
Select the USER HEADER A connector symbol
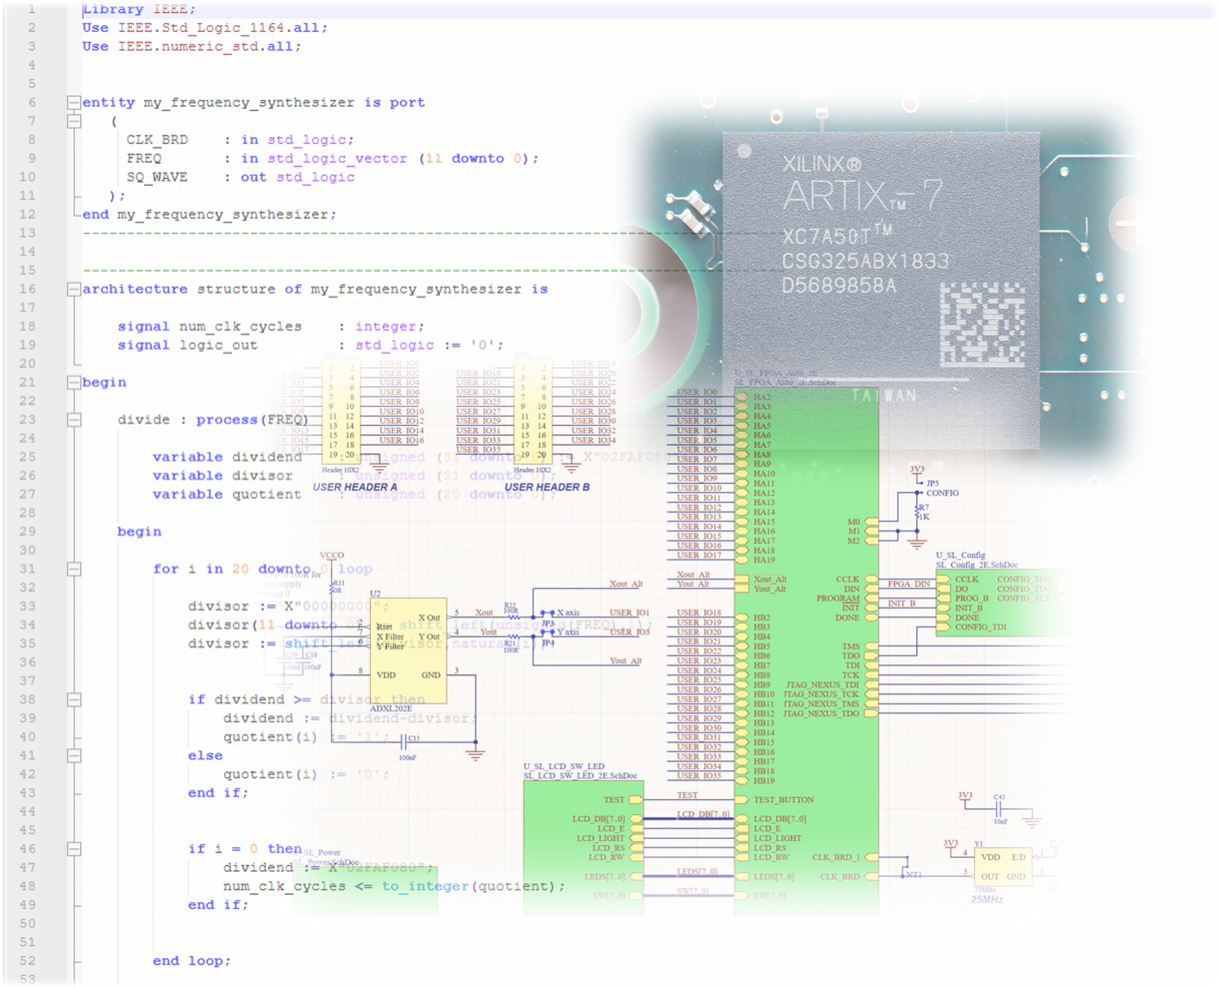click(x=341, y=411)
